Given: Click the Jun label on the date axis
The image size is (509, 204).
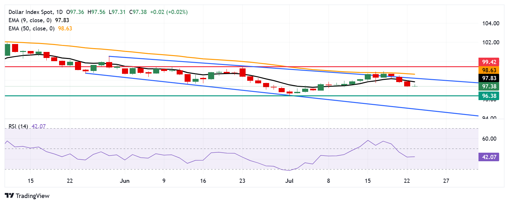Looking at the screenshot, I should (x=125, y=181).
